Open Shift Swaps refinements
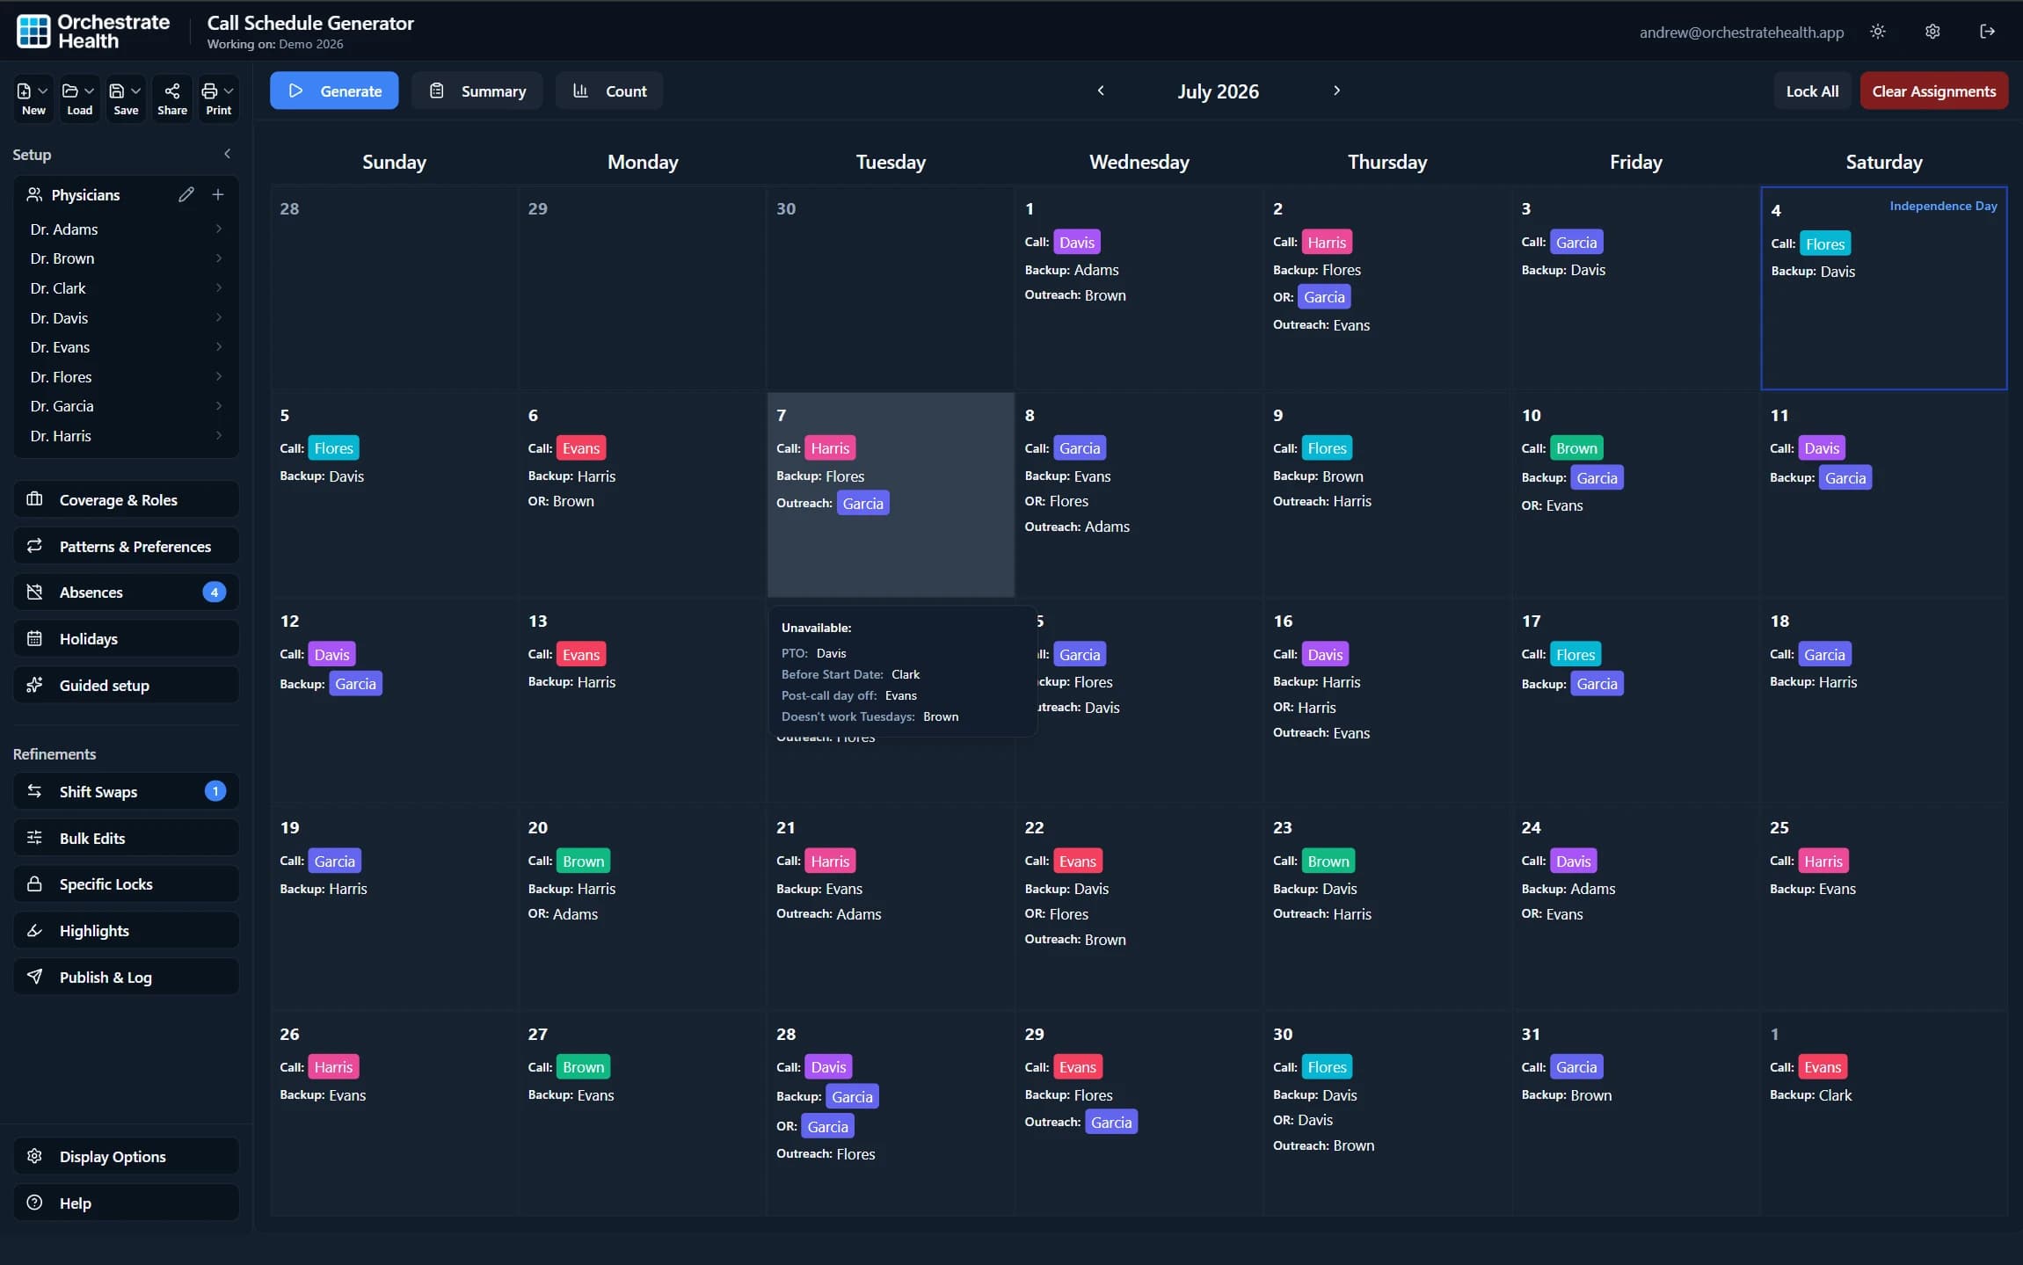Image resolution: width=2023 pixels, height=1265 pixels. click(x=127, y=791)
